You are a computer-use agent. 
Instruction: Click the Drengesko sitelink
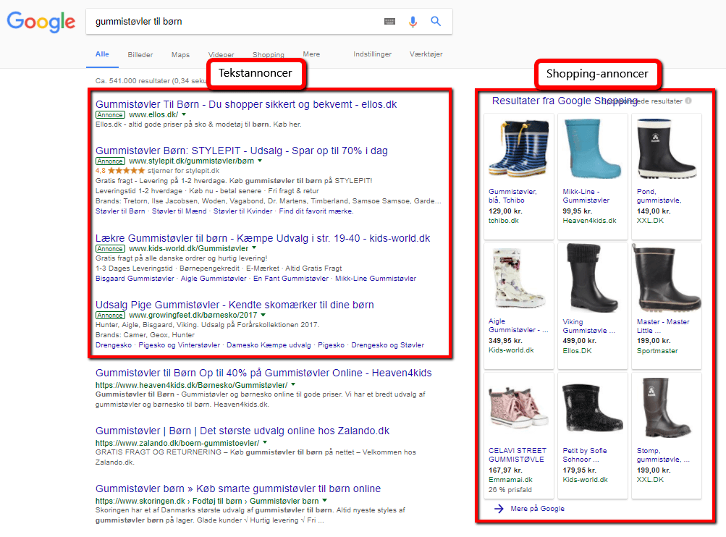114,345
